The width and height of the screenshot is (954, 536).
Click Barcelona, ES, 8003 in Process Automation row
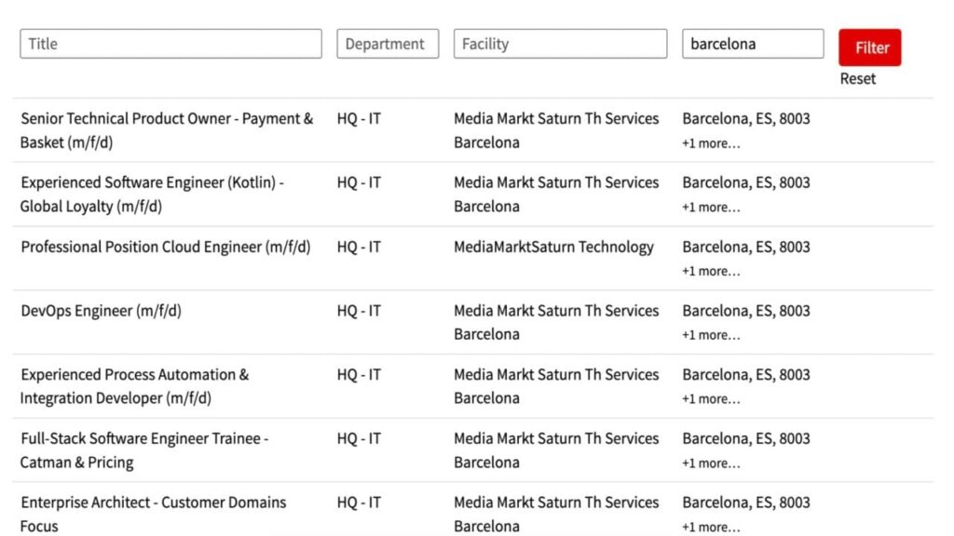(x=746, y=374)
